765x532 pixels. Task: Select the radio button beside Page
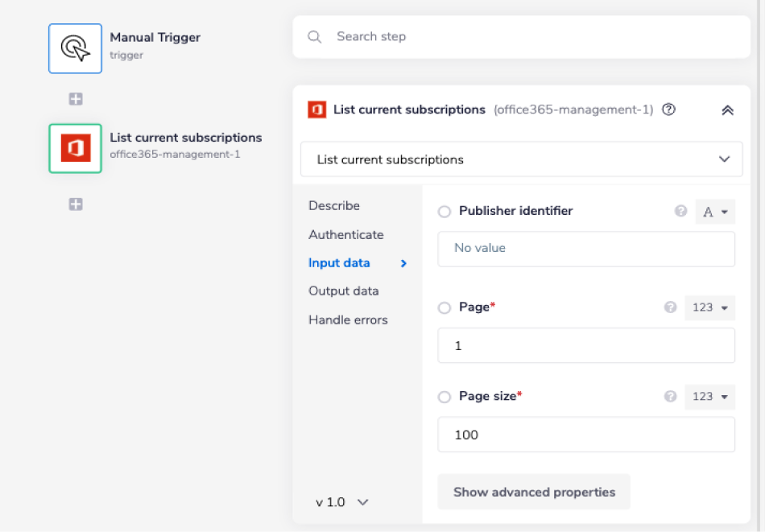pos(445,307)
